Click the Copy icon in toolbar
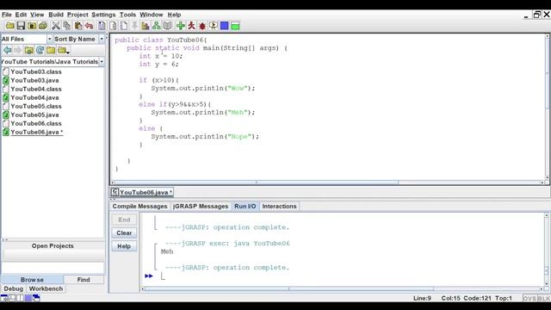 point(67,26)
